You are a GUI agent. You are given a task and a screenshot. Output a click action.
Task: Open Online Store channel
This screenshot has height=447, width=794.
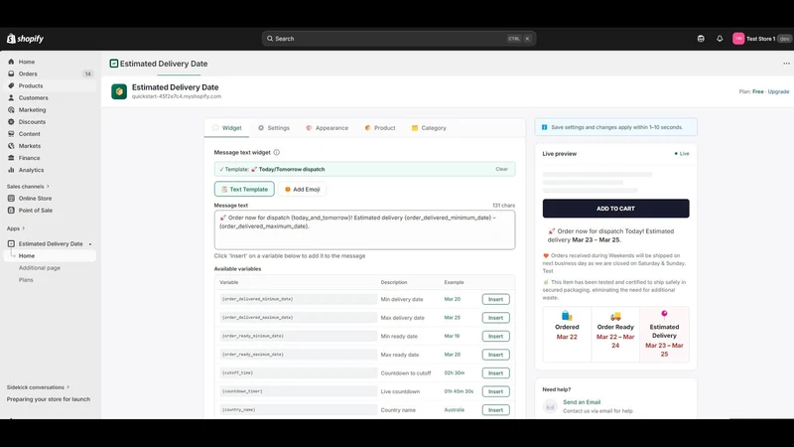[x=35, y=198]
